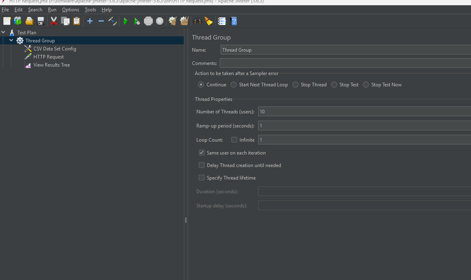Screen dimensions: 471x280
Task: Open Search with binoculars icon
Action: click(197, 21)
